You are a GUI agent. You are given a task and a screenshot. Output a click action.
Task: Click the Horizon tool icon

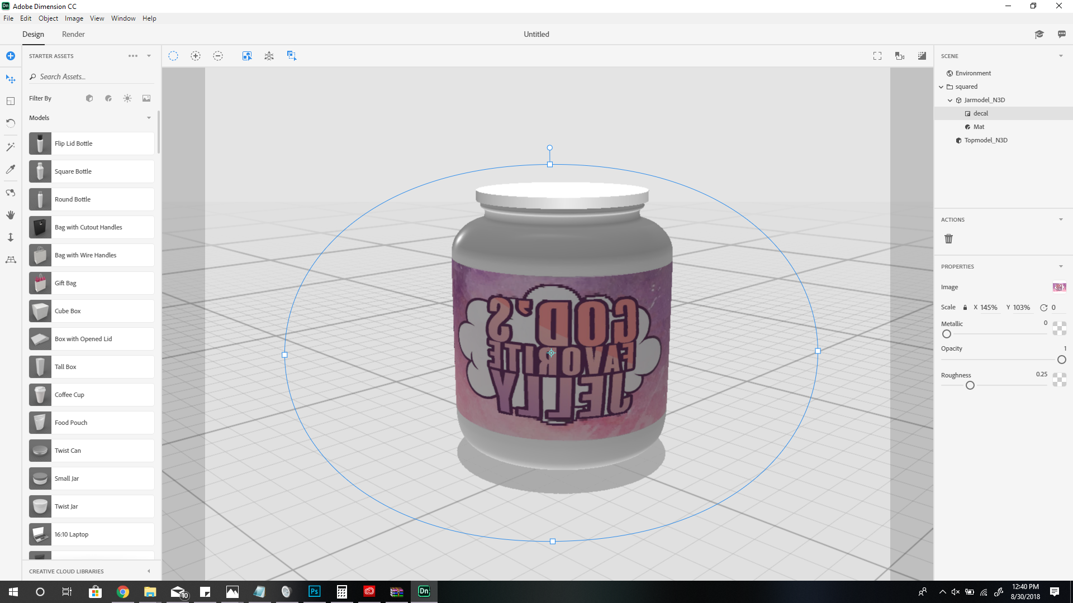(x=10, y=260)
